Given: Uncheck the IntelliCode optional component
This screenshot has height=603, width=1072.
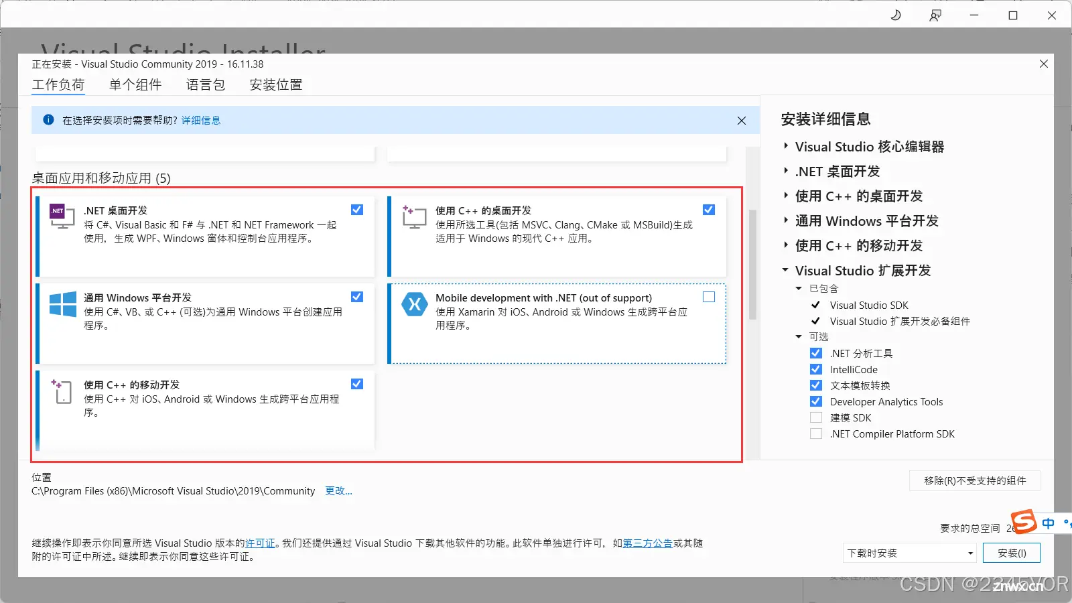Looking at the screenshot, I should (x=816, y=369).
